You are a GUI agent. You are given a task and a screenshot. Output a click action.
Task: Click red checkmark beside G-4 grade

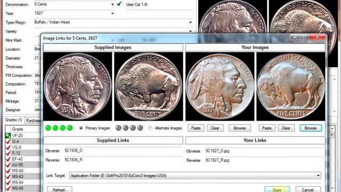tap(8, 141)
